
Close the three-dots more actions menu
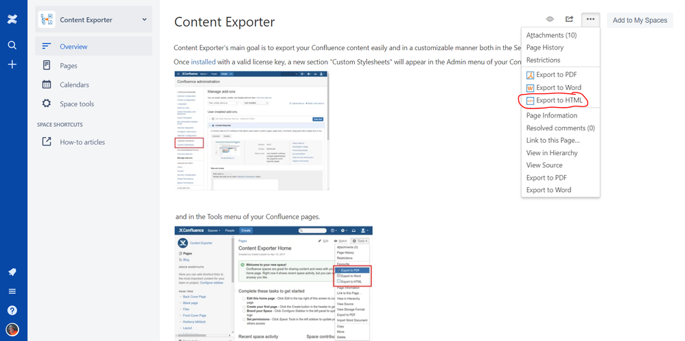[591, 20]
